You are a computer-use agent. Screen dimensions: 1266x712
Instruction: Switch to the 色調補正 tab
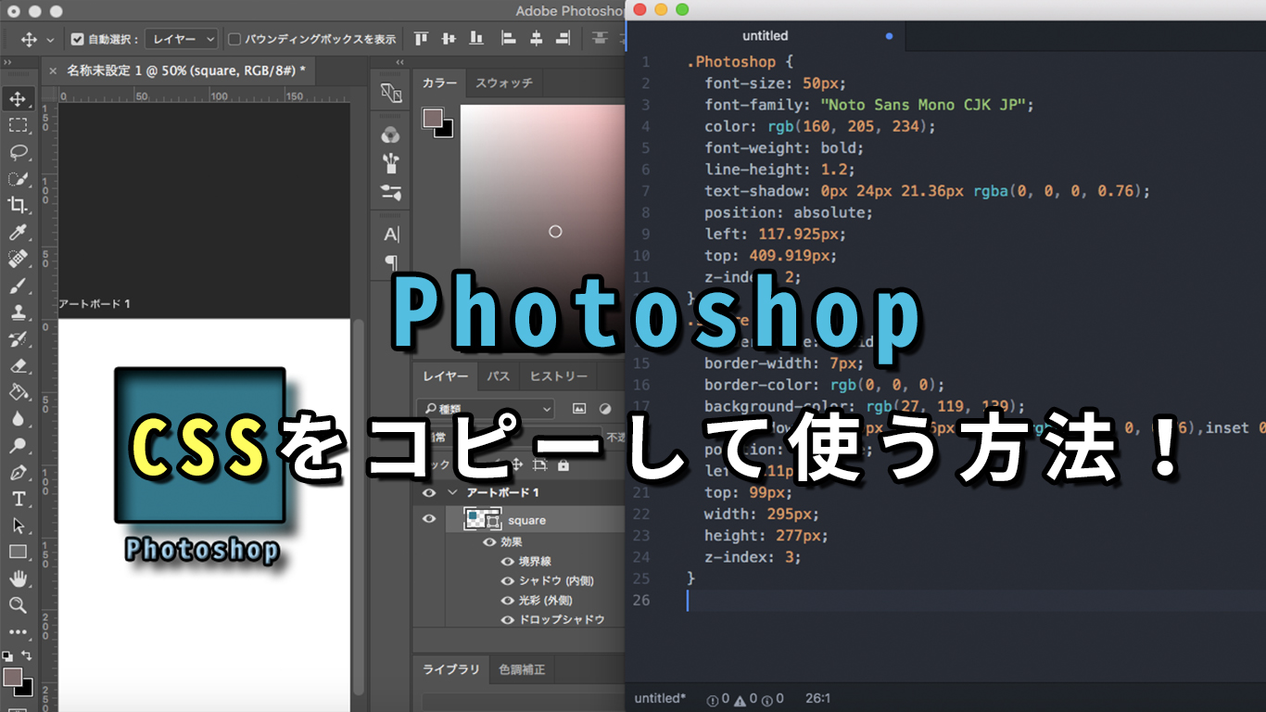[x=522, y=669]
